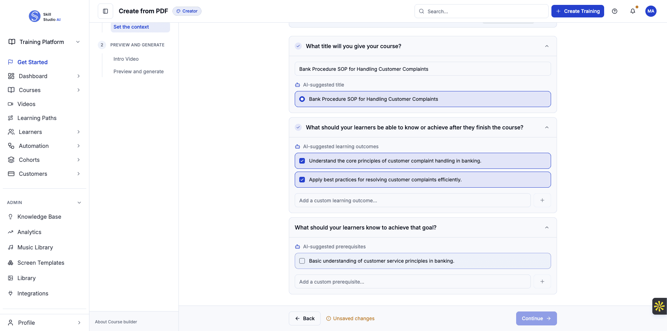This screenshot has height=331, width=667.
Task: Click the Screen Templates icon
Action: tap(11, 263)
